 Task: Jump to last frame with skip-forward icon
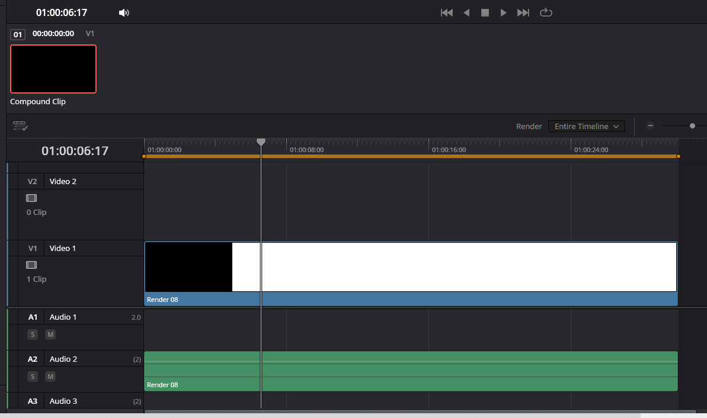[x=523, y=12]
